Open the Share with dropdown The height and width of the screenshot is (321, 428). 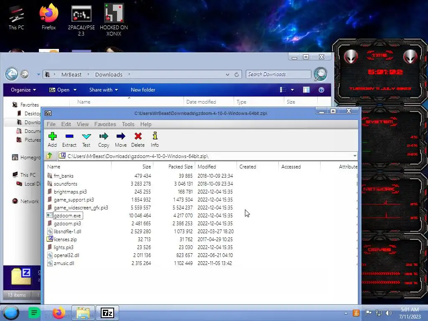click(104, 90)
